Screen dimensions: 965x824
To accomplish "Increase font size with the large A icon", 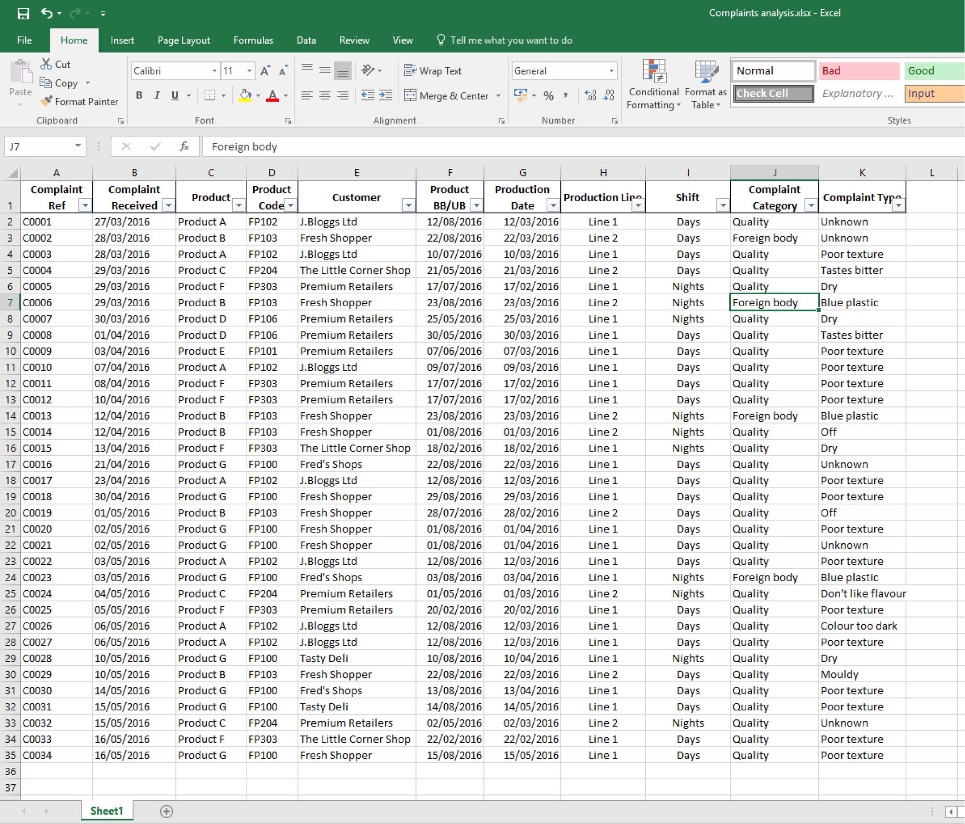I will [x=265, y=71].
